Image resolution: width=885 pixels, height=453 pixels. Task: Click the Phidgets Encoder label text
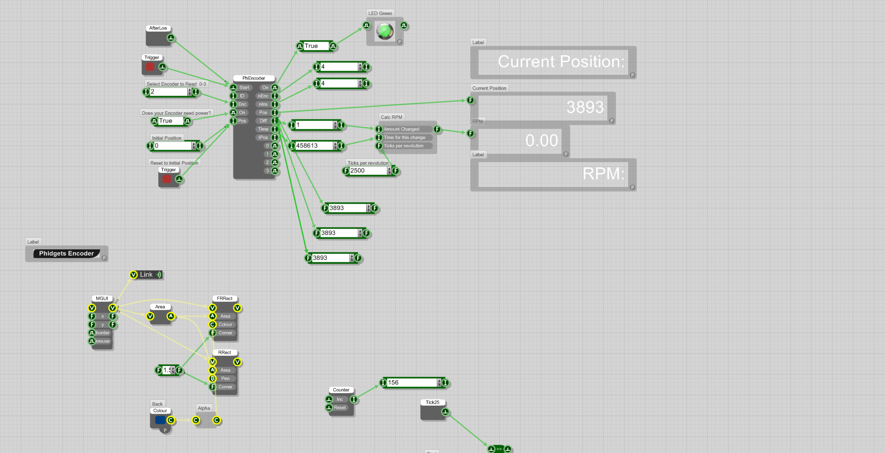tap(67, 254)
